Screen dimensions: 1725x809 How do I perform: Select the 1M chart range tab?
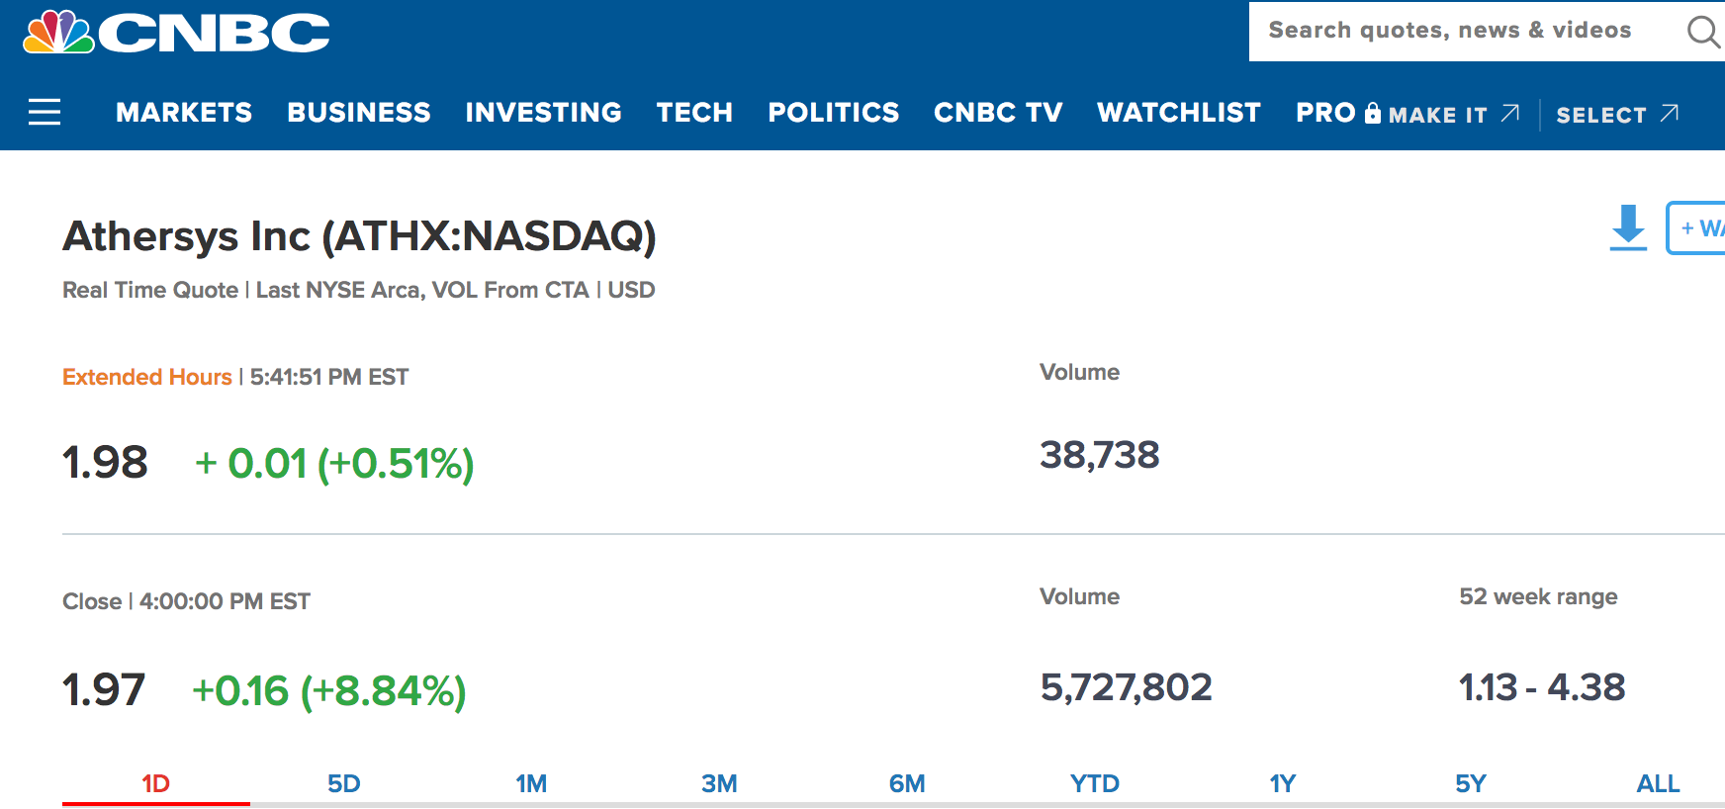tap(531, 784)
